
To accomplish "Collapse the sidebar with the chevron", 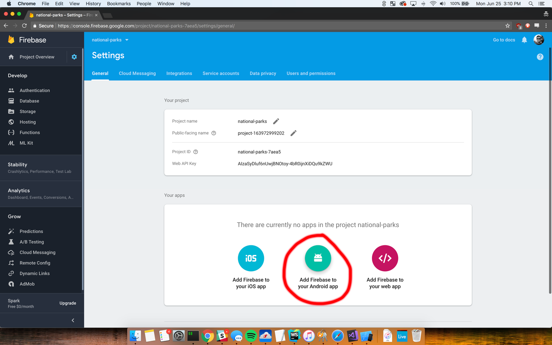I will (73, 321).
